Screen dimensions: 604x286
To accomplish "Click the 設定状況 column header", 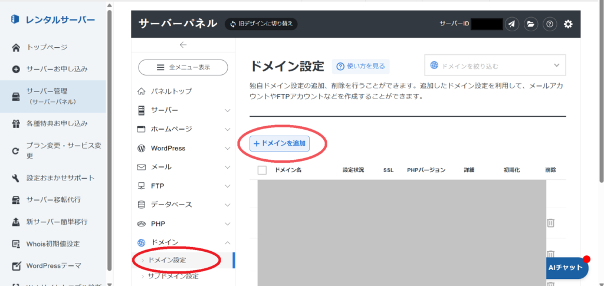I will tap(353, 170).
